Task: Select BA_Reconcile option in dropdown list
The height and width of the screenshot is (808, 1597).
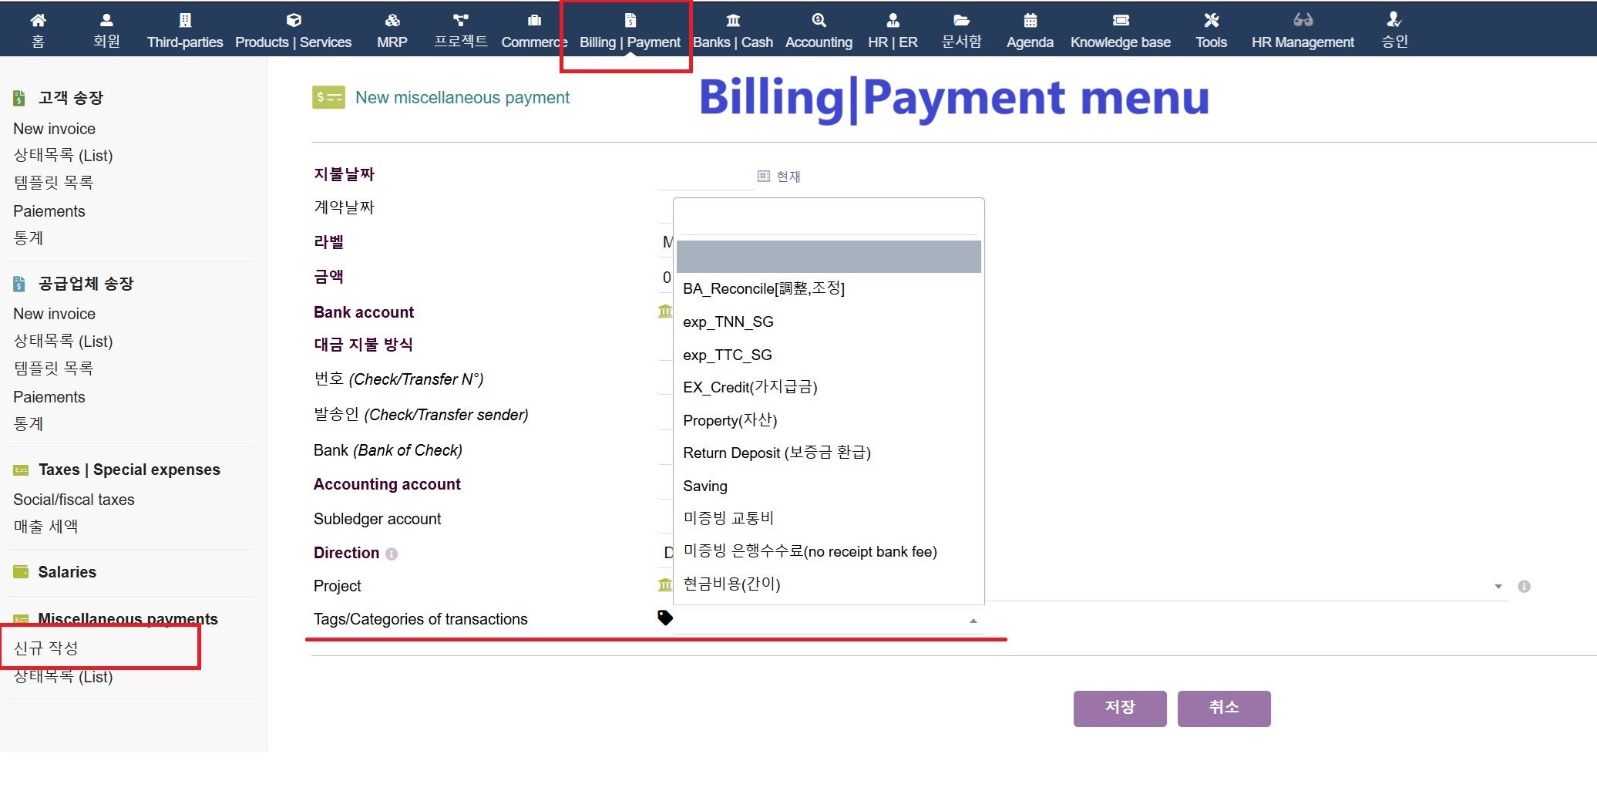Action: (x=763, y=289)
